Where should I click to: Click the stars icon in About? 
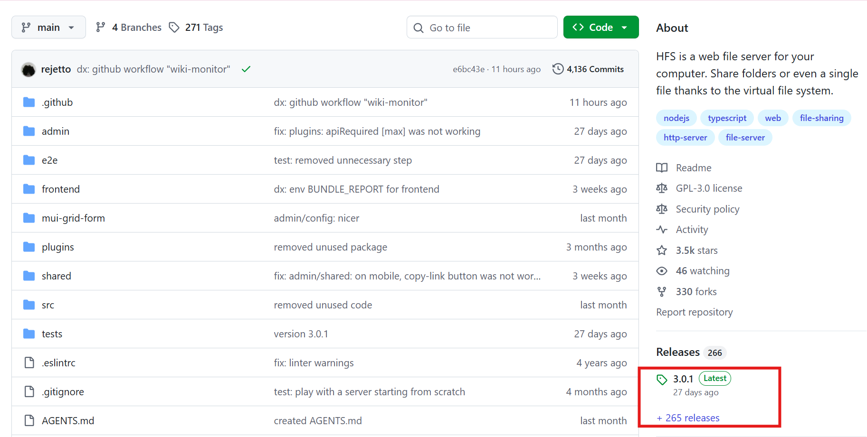(662, 251)
